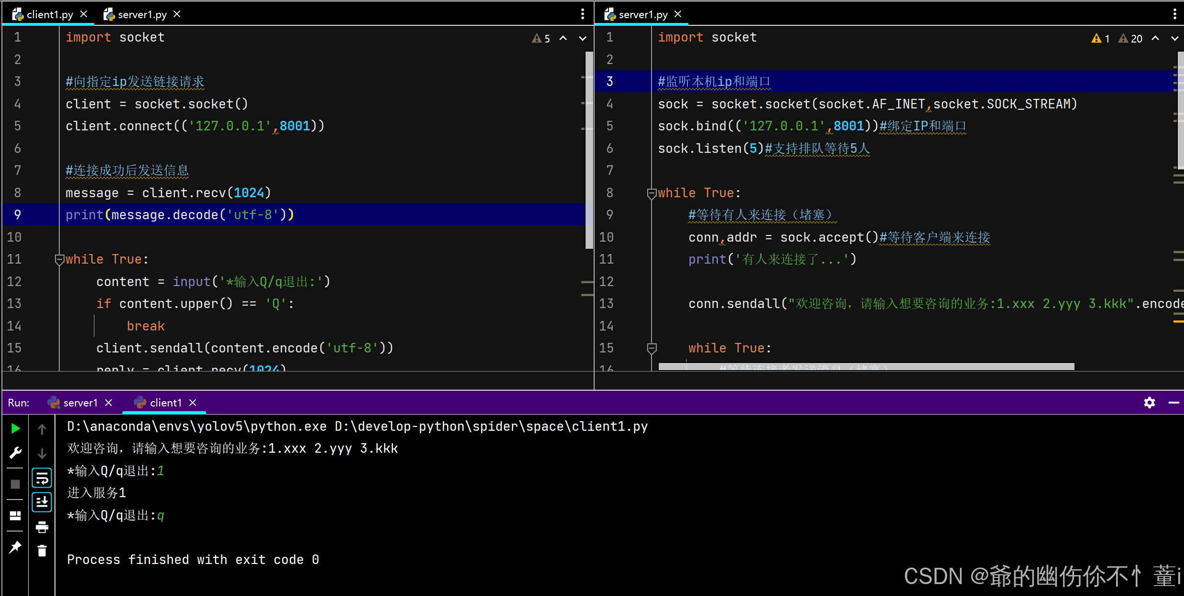Viewport: 1184px width, 596px height.
Task: Click the Pin Tab icon
Action: click(x=15, y=547)
